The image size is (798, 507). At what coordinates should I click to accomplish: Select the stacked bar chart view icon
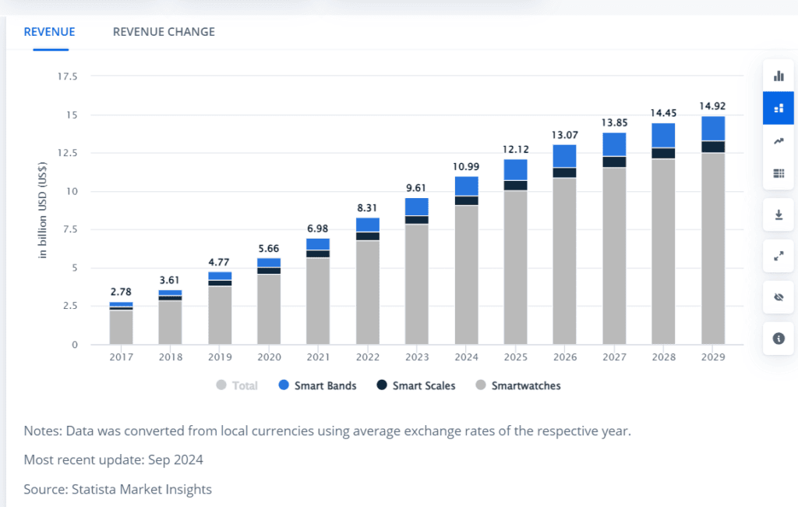(778, 108)
